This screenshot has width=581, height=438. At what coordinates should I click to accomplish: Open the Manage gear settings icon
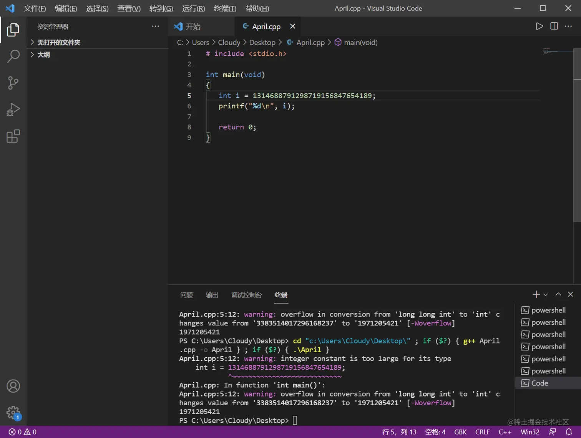tap(13, 413)
